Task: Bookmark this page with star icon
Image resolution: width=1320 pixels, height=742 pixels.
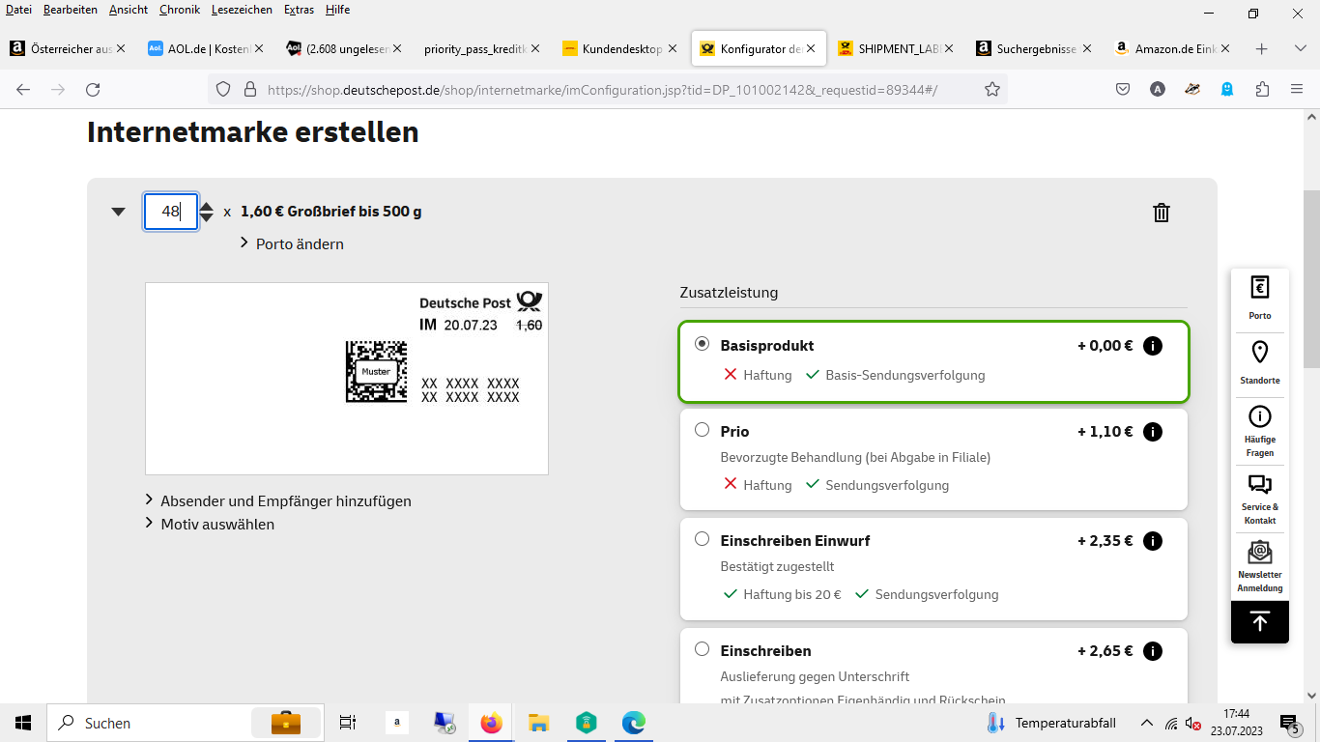Action: click(x=991, y=89)
